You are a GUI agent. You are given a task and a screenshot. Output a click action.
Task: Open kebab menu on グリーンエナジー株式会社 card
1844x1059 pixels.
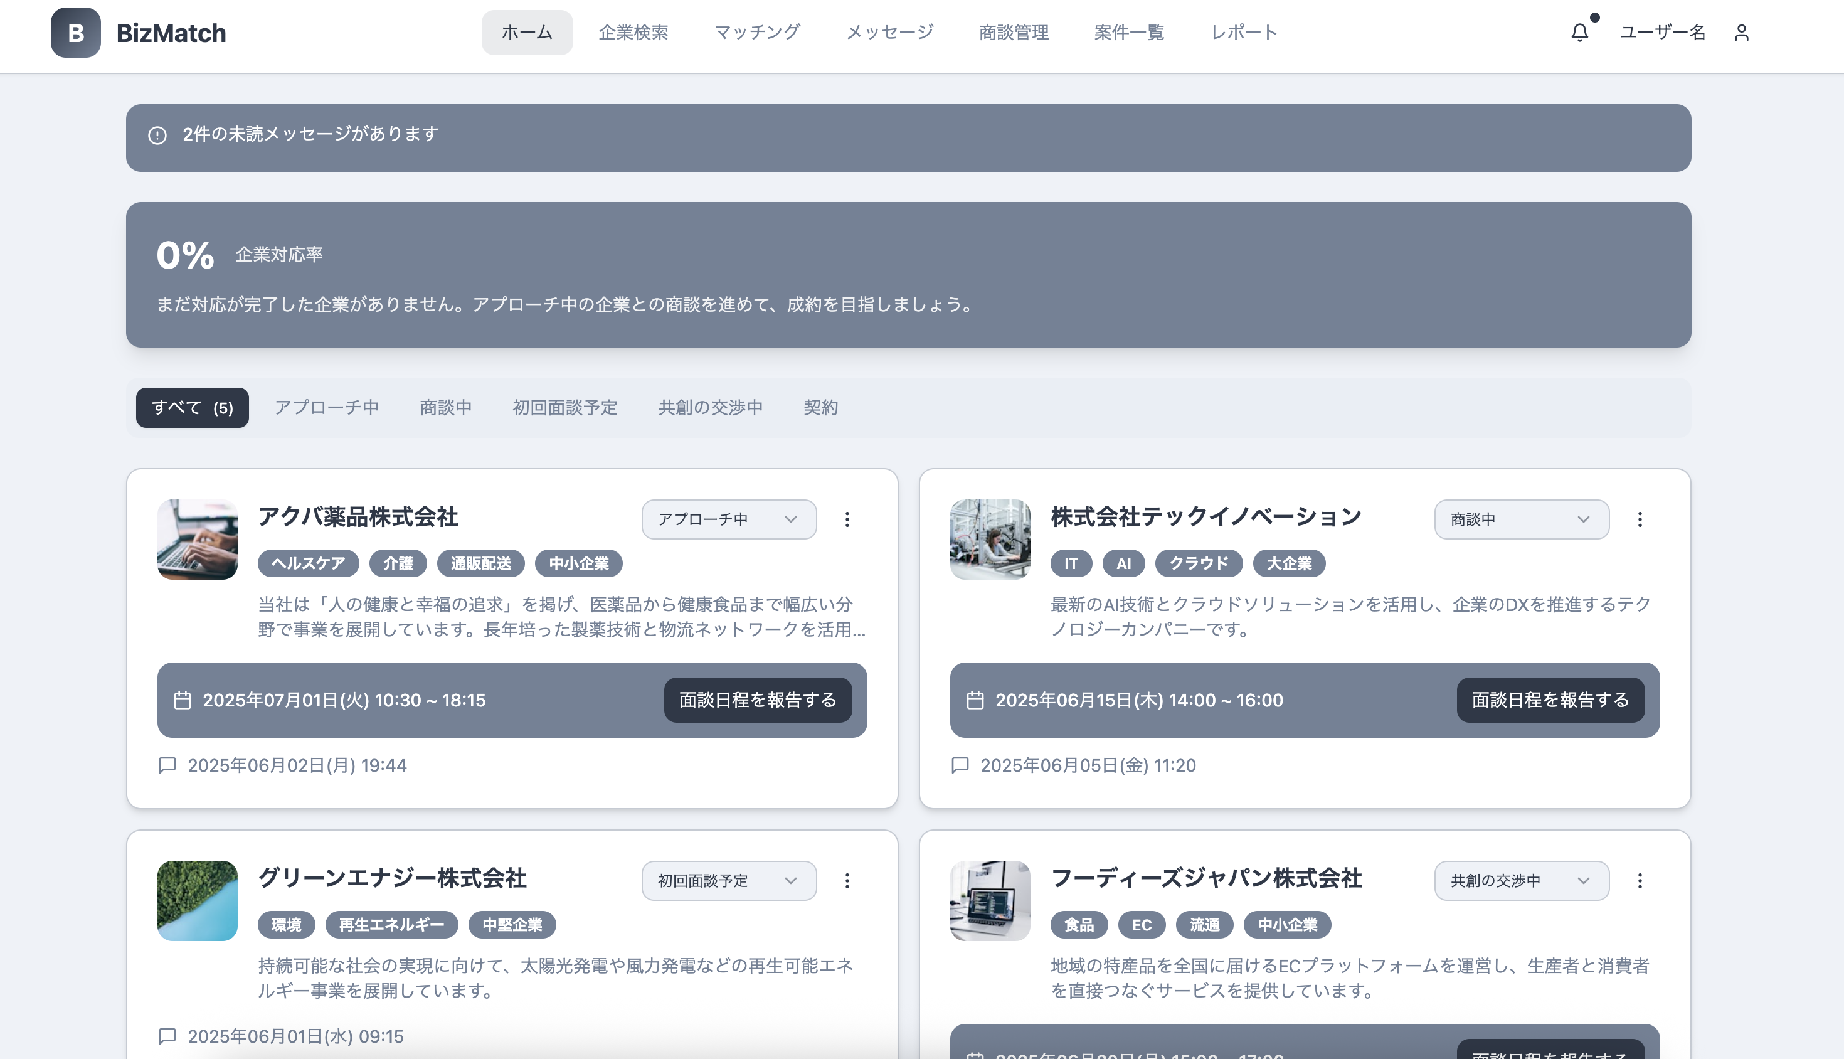tap(846, 881)
